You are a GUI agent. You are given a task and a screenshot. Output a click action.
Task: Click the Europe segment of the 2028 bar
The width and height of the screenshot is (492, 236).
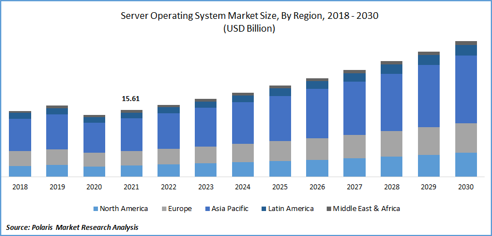click(x=392, y=144)
